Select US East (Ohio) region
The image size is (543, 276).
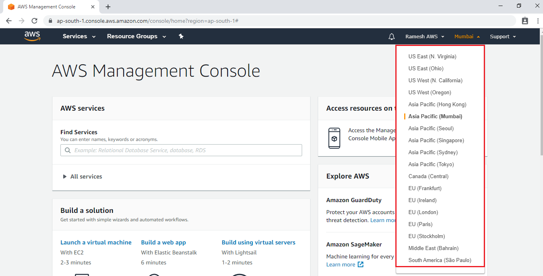point(426,68)
